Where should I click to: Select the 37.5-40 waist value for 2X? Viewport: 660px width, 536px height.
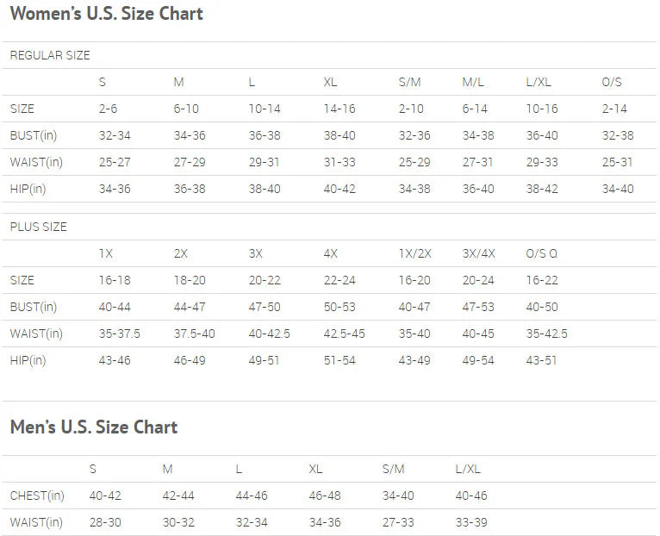[194, 333]
